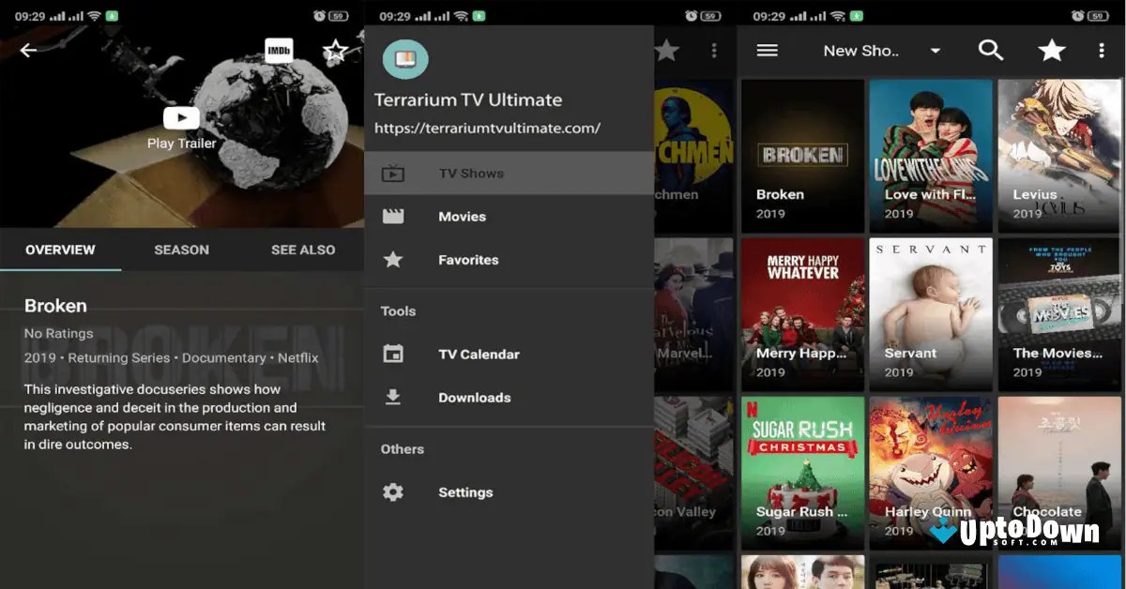Click the Movies clapperboard icon
The image size is (1126, 589).
pos(393,216)
